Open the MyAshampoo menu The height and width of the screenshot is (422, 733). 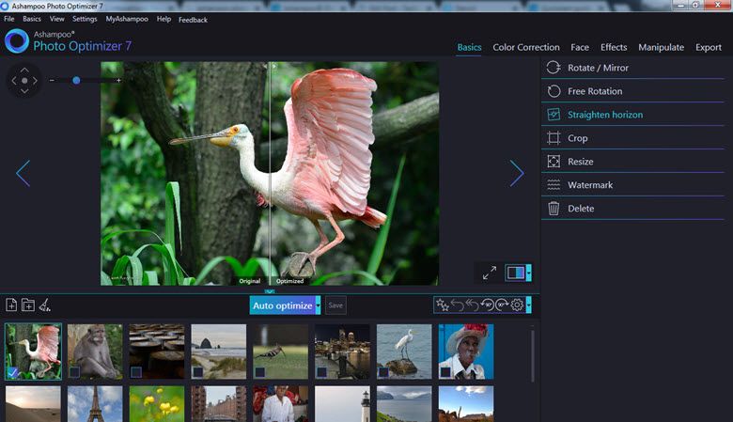(127, 19)
